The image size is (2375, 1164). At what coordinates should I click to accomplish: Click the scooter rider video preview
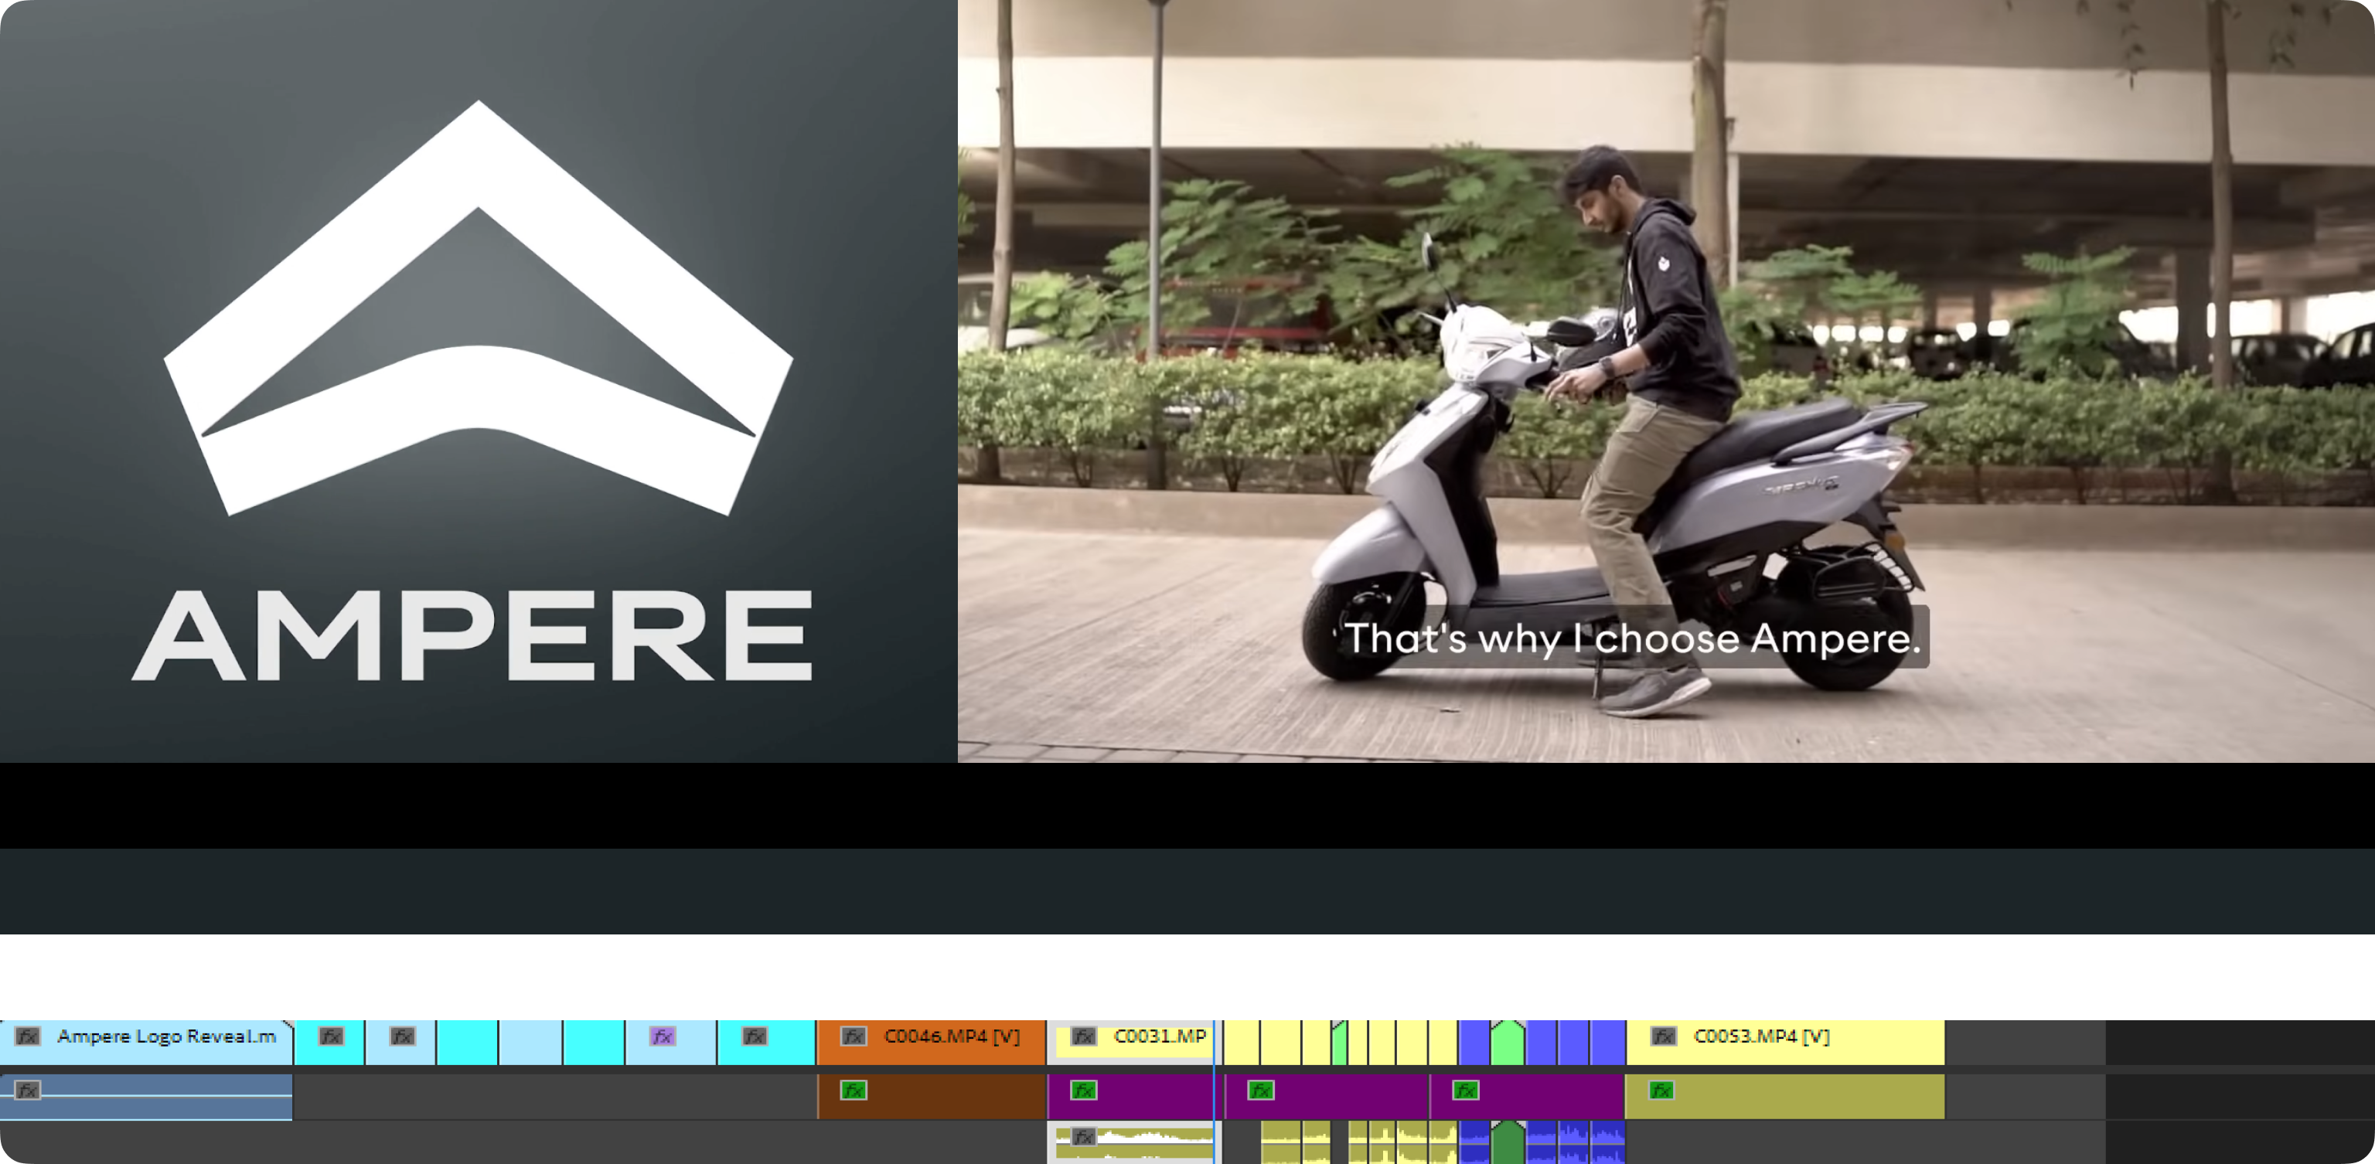pos(1666,382)
